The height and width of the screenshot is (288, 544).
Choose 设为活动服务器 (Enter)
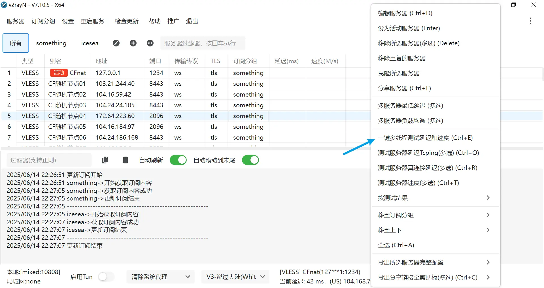click(435, 28)
